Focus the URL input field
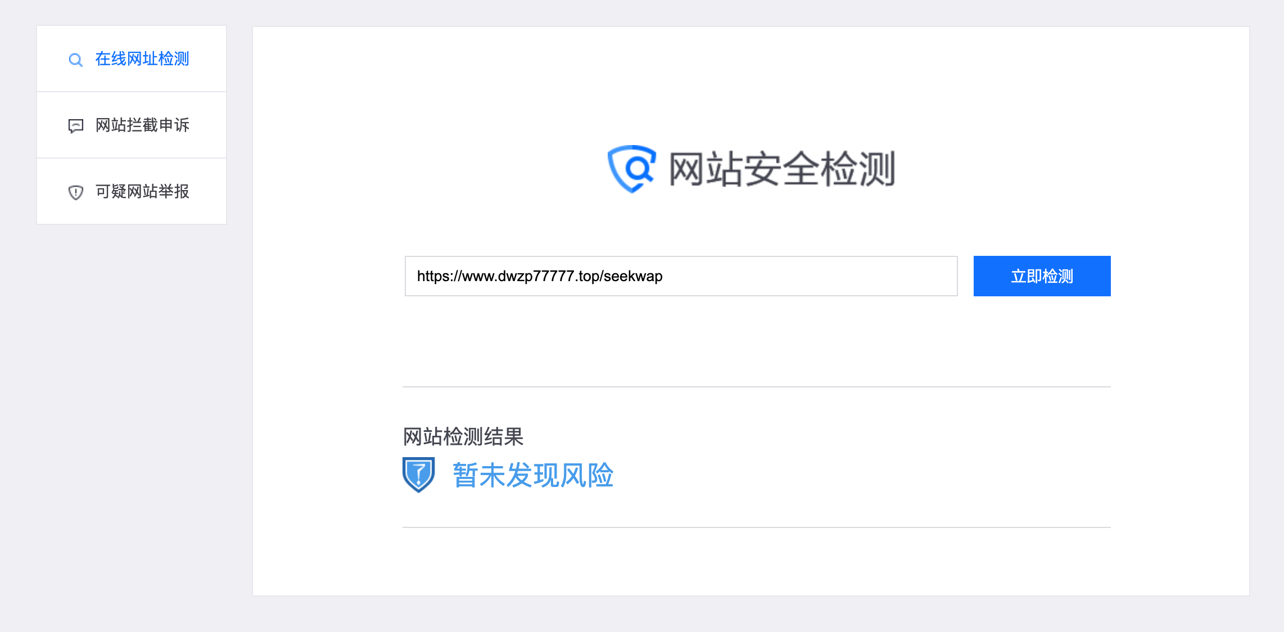Viewport: 1284px width, 632px height. coord(681,276)
